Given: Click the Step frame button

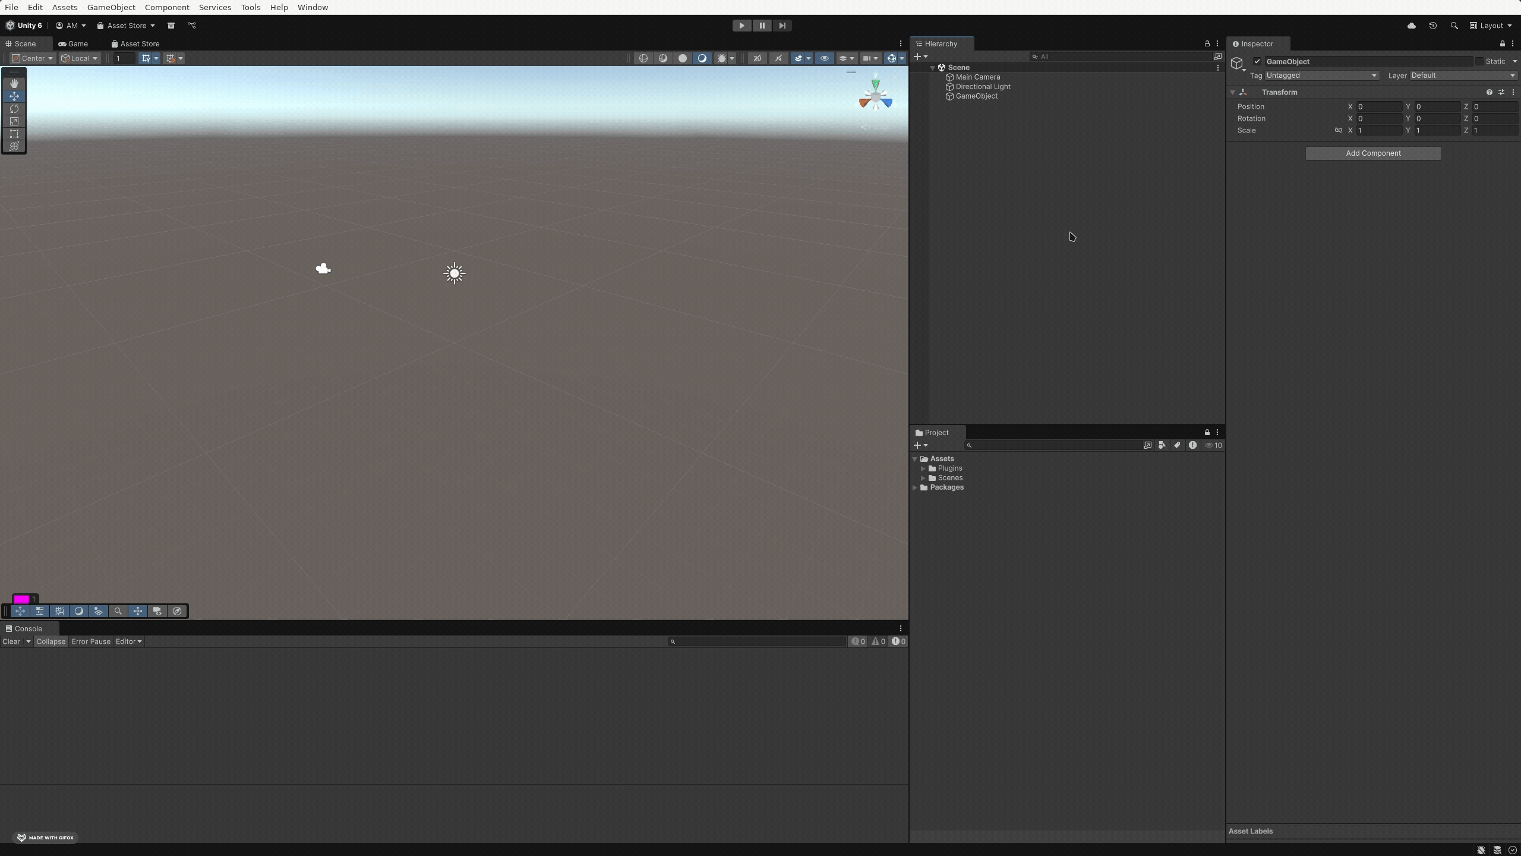Looking at the screenshot, I should [x=782, y=26].
